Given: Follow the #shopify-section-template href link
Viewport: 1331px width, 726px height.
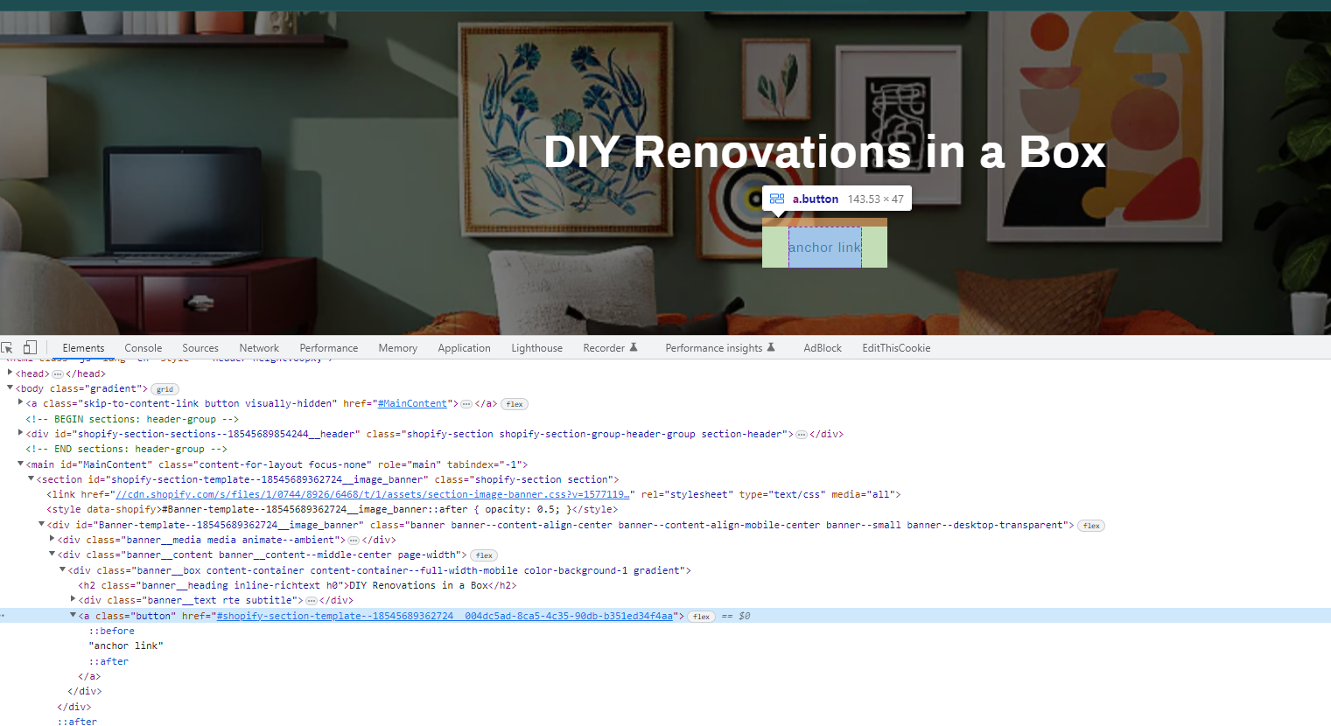Looking at the screenshot, I should [x=445, y=616].
